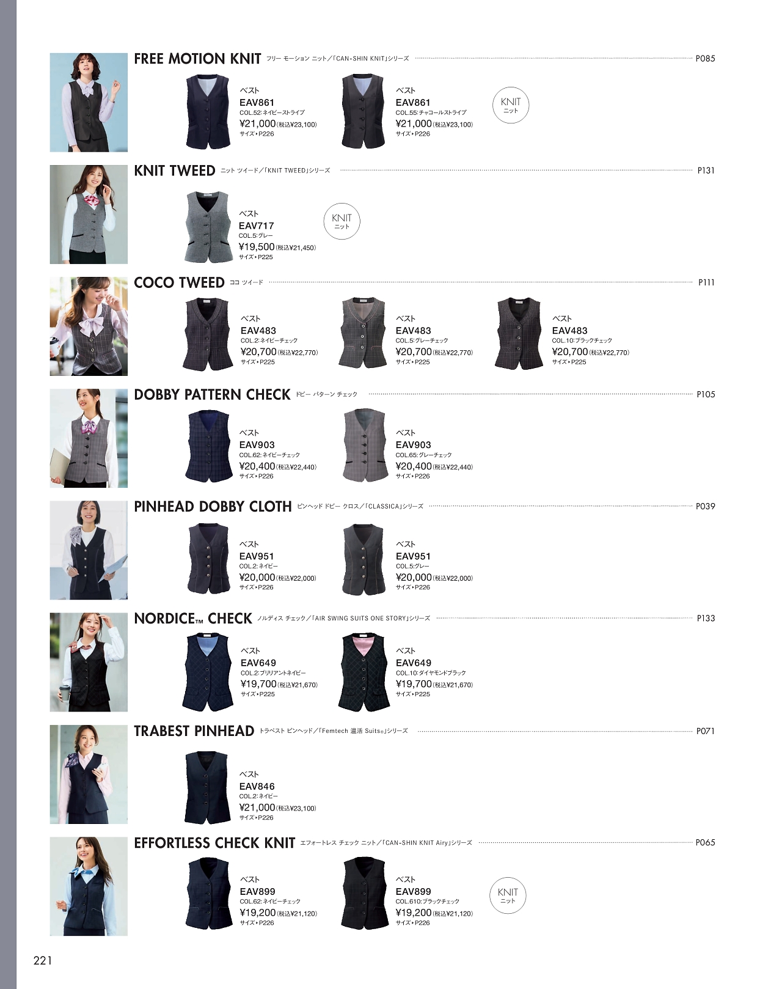Go to page reference P071
782x989 pixels.
point(706,731)
